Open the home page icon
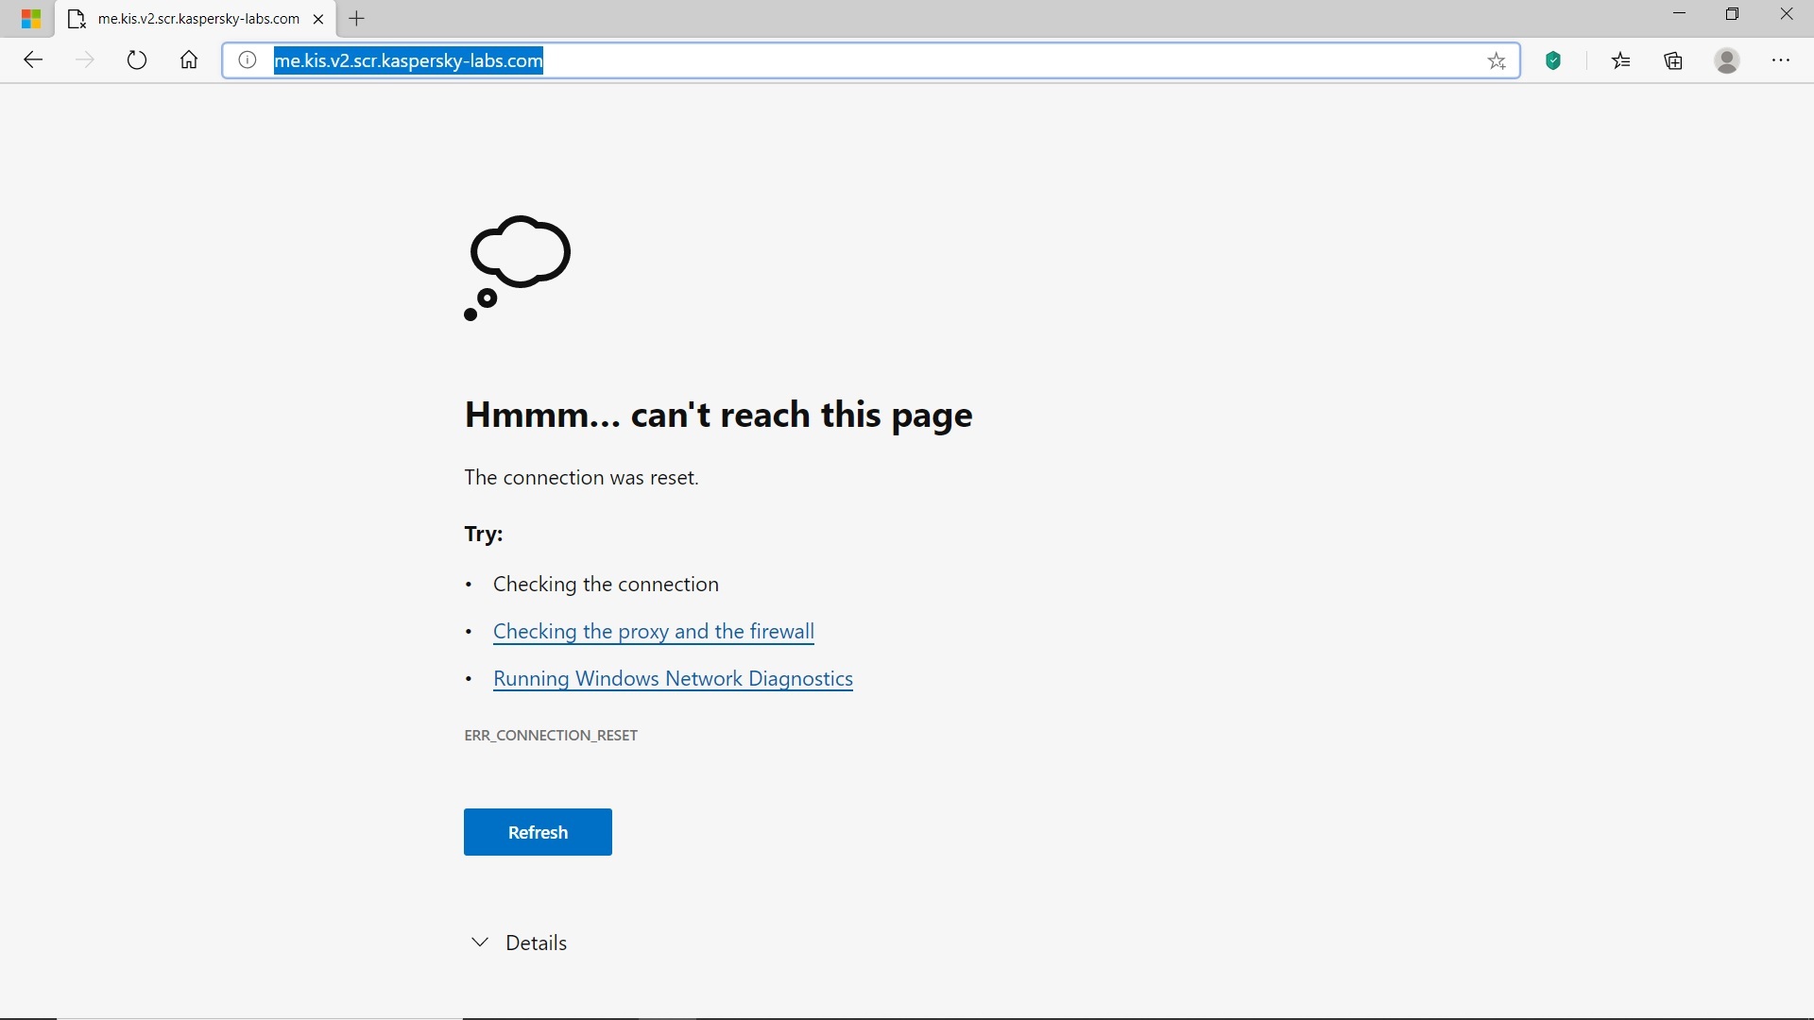Viewport: 1814px width, 1020px height. tap(189, 60)
